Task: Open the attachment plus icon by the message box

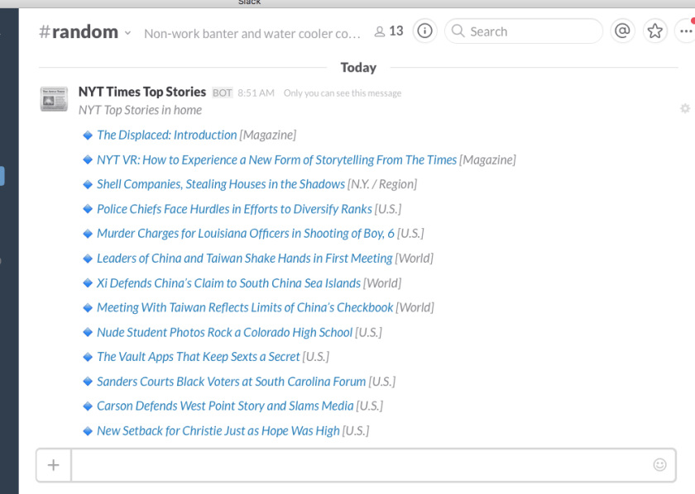Action: click(53, 465)
